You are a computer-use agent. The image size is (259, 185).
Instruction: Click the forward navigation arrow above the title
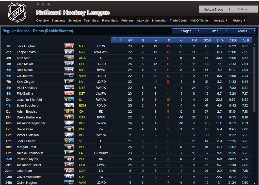[48, 5]
